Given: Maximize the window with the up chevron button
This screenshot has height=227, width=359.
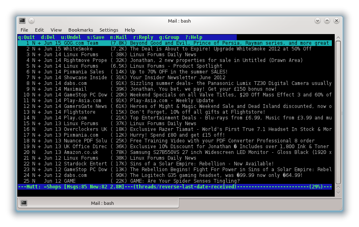Looking at the screenshot, I should (327, 21).
